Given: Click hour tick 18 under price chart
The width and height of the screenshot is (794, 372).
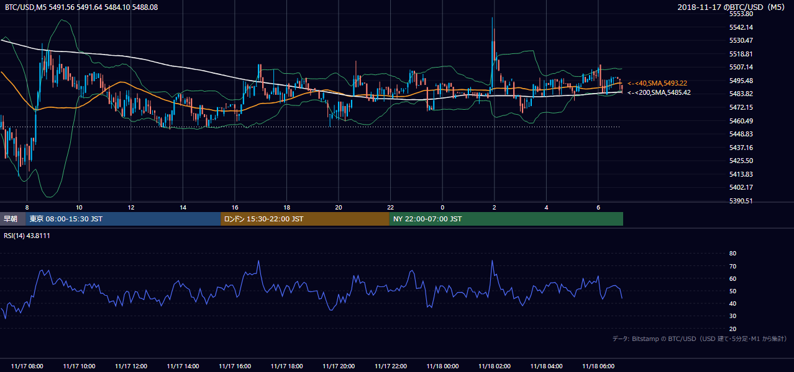Looking at the screenshot, I should coord(286,207).
